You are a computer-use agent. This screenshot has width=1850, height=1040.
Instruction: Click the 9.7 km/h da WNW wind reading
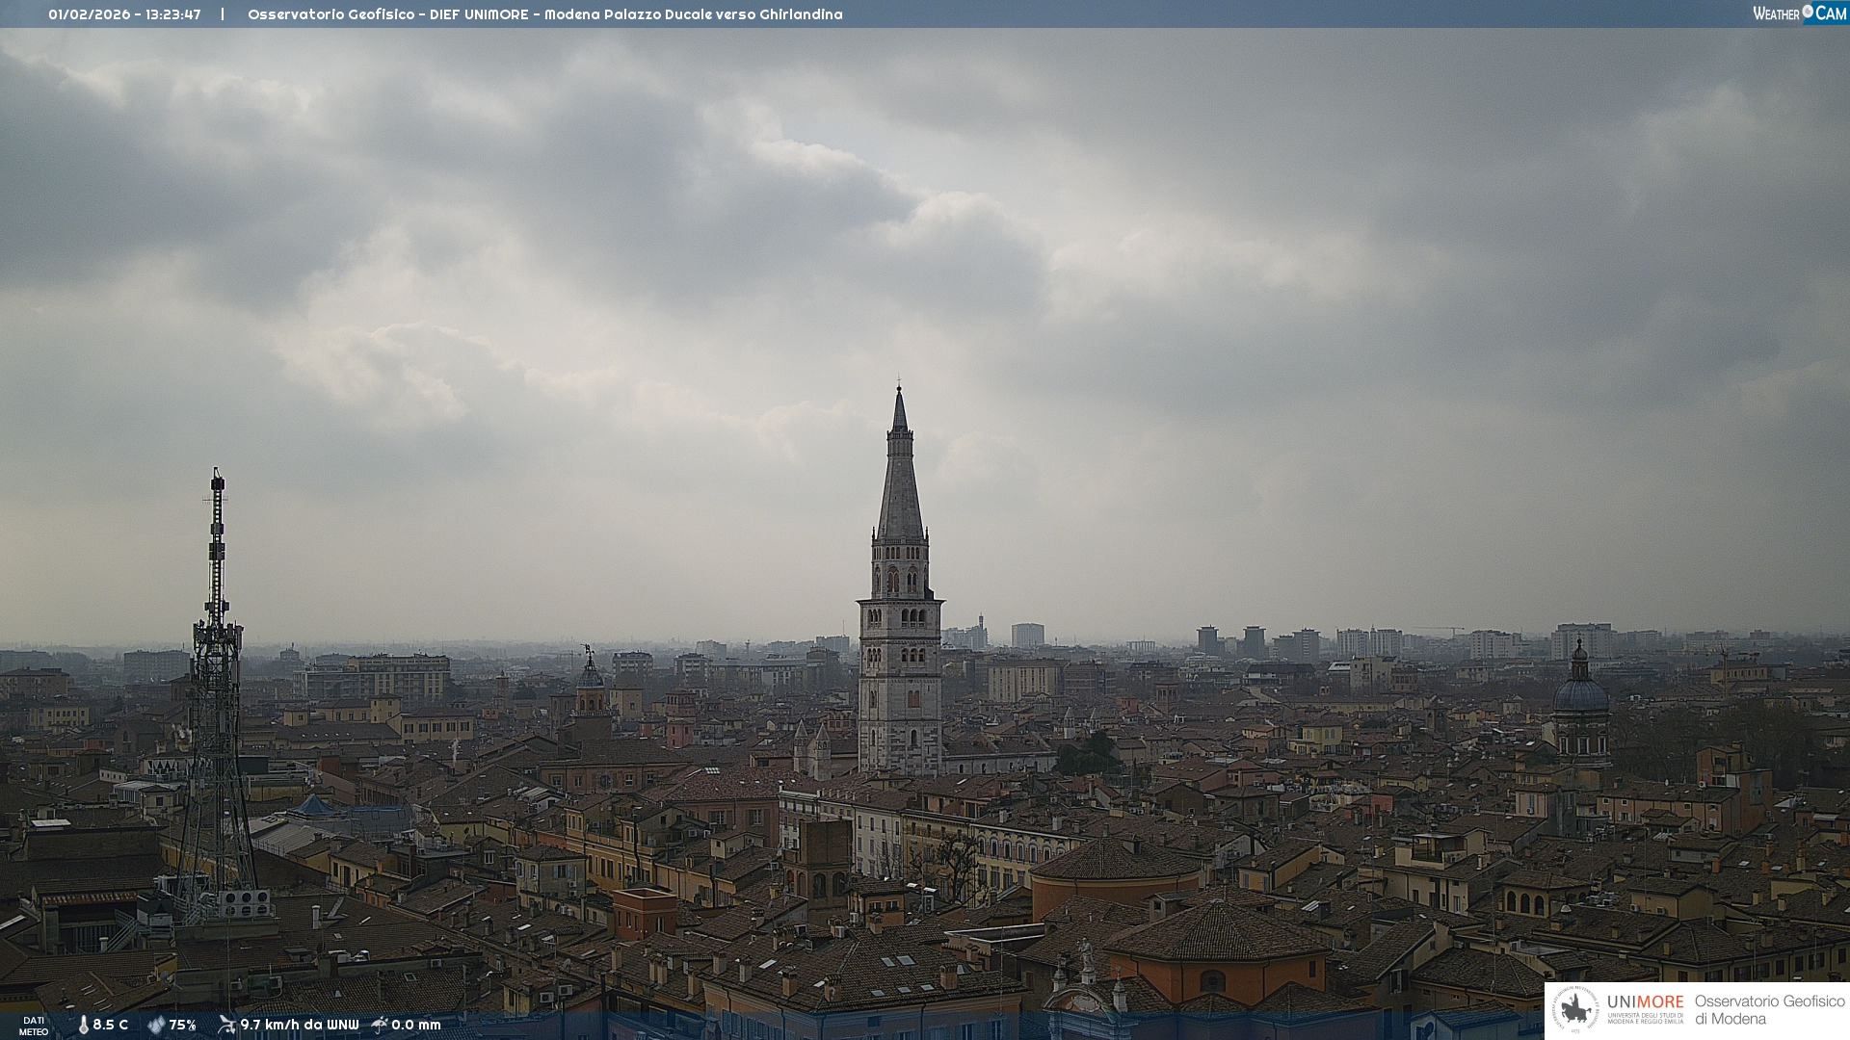[299, 1025]
